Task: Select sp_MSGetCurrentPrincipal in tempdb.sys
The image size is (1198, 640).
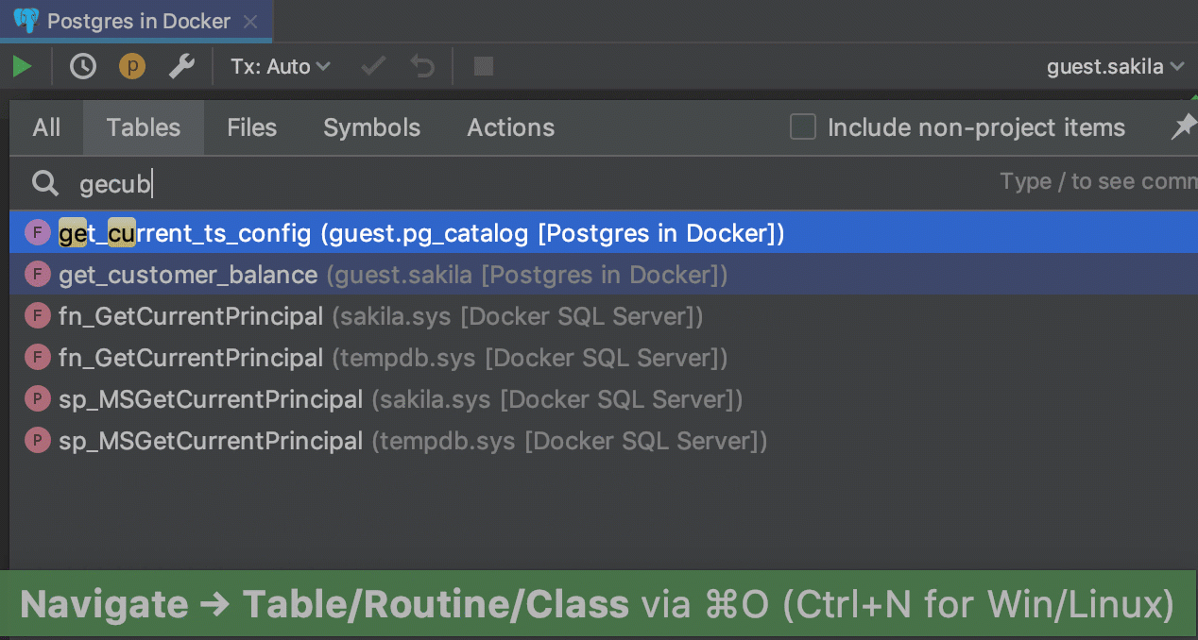Action: [x=211, y=441]
